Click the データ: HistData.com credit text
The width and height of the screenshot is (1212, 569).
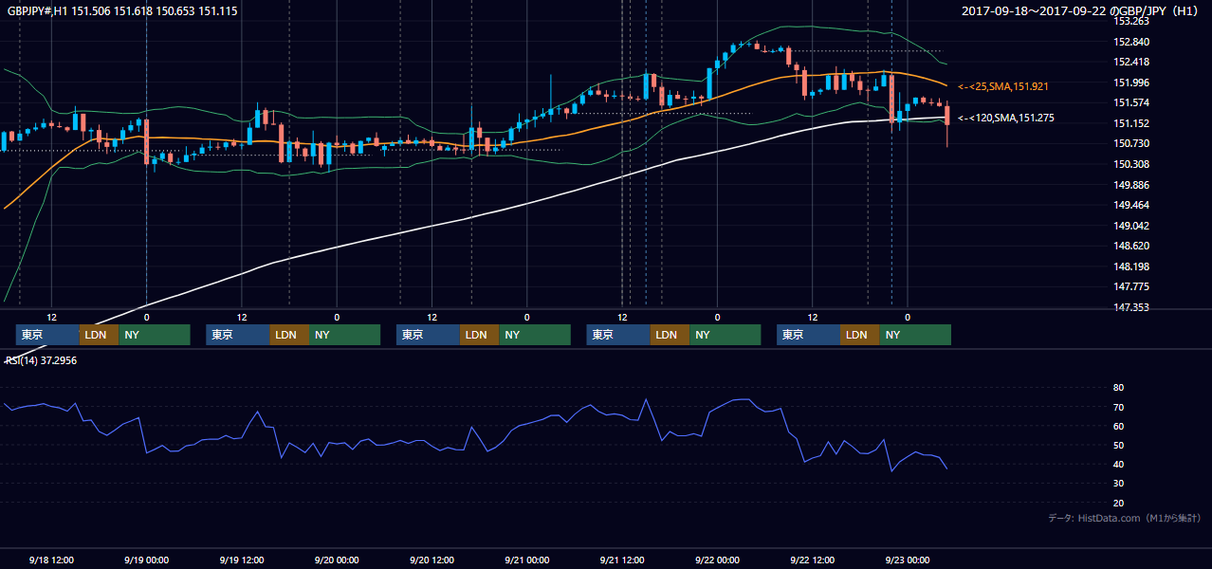pos(1125,518)
